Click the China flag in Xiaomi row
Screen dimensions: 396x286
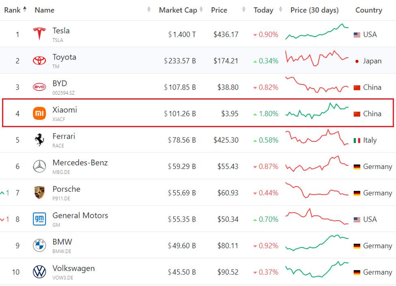(x=357, y=114)
